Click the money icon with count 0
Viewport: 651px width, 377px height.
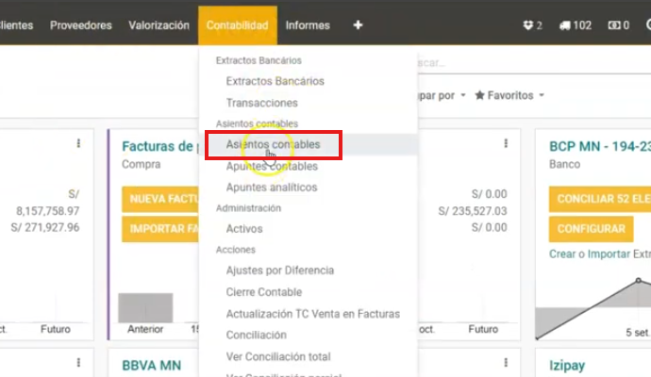point(619,25)
